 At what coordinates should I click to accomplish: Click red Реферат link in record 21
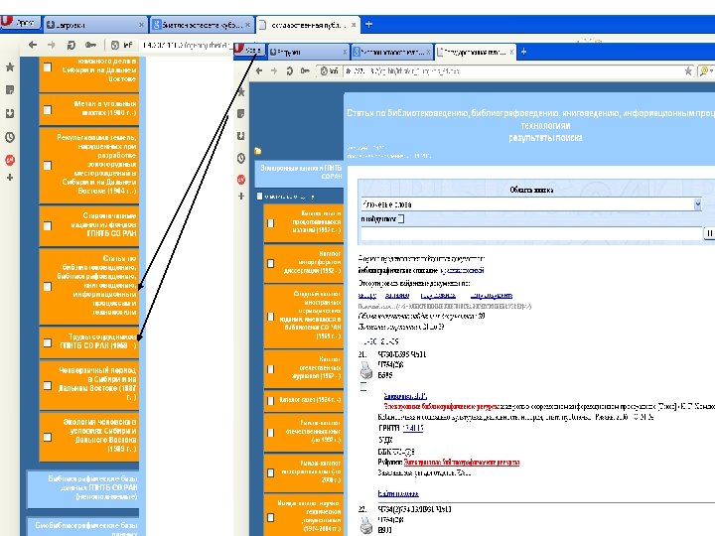point(462,462)
